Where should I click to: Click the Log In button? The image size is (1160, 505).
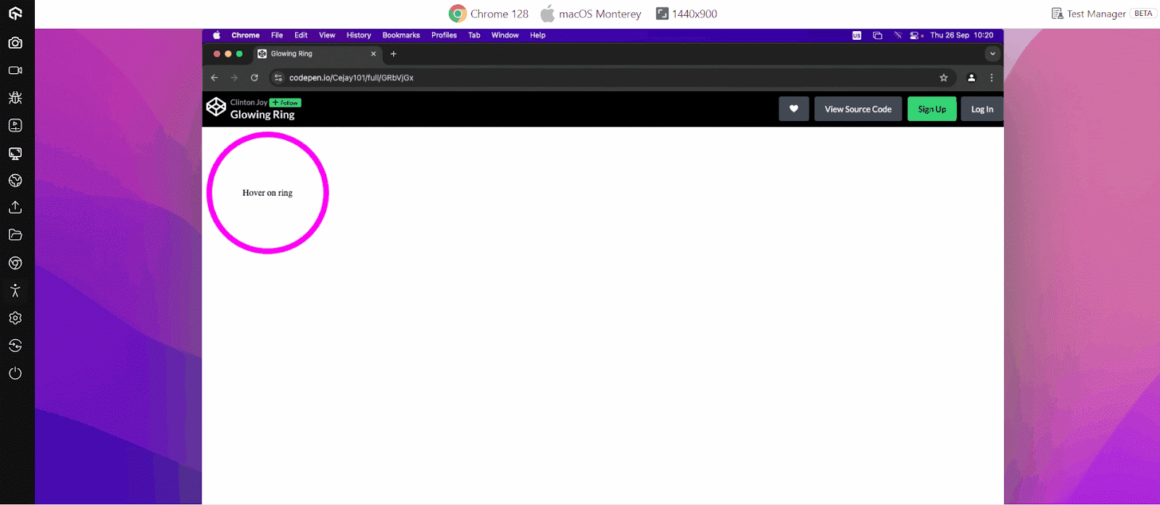(982, 109)
